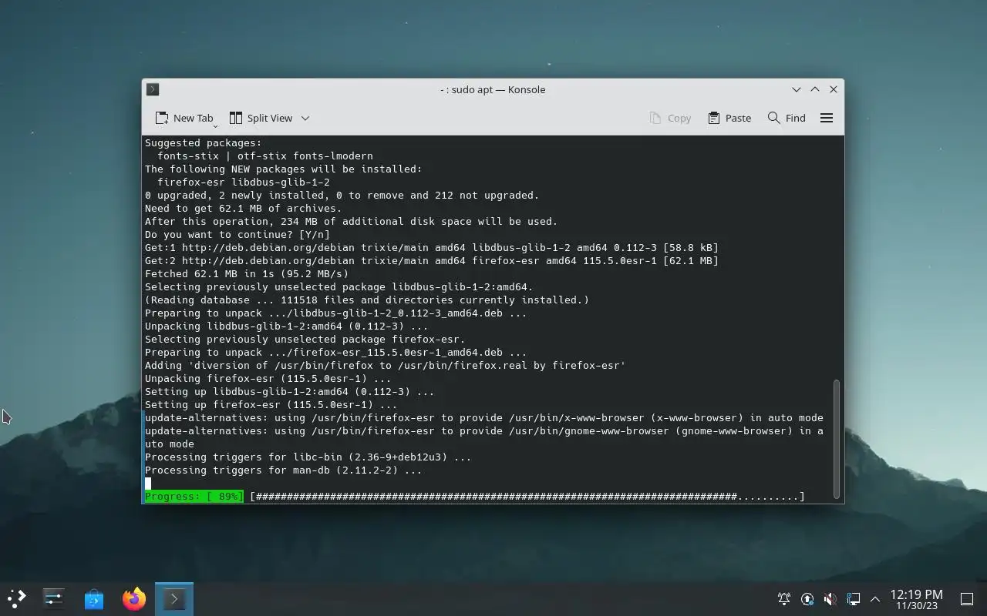Click the 'Do you want to continue? [Y/n]' line

237,234
